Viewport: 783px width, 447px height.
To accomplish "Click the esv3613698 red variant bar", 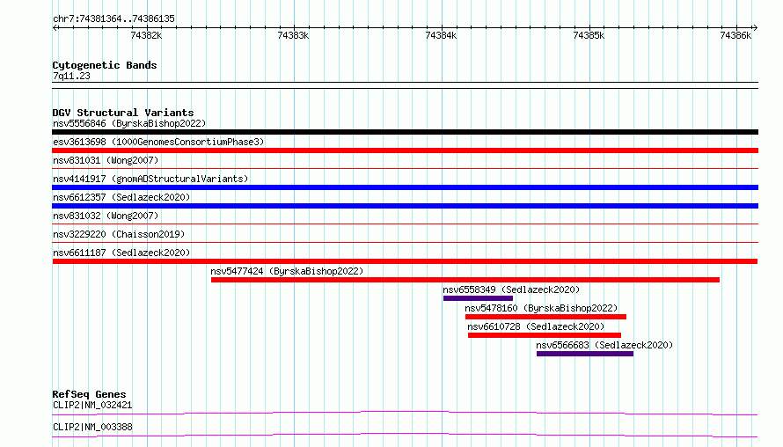I will point(405,150).
